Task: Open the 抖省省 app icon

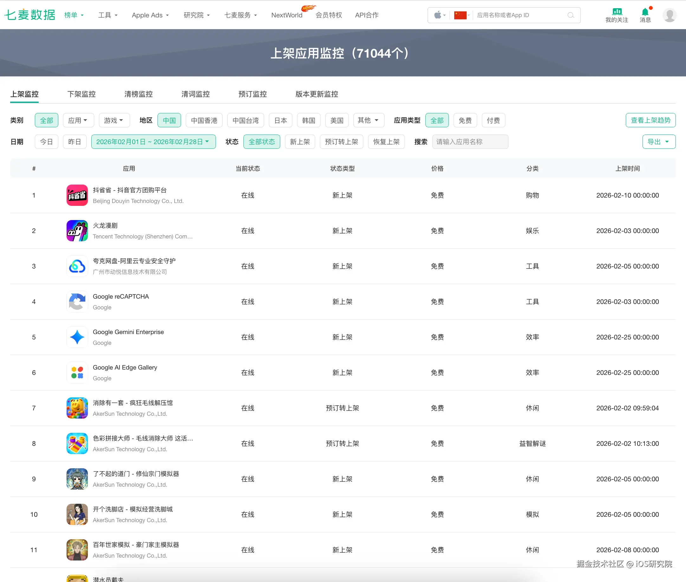Action: point(77,195)
